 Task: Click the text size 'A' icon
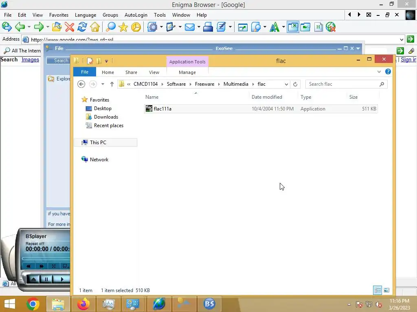274,27
